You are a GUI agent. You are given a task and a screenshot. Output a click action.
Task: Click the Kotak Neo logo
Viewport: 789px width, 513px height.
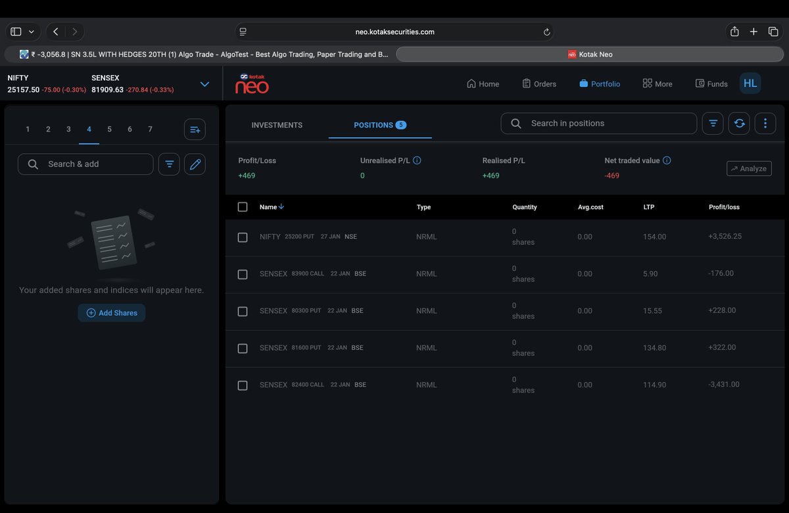(x=252, y=84)
